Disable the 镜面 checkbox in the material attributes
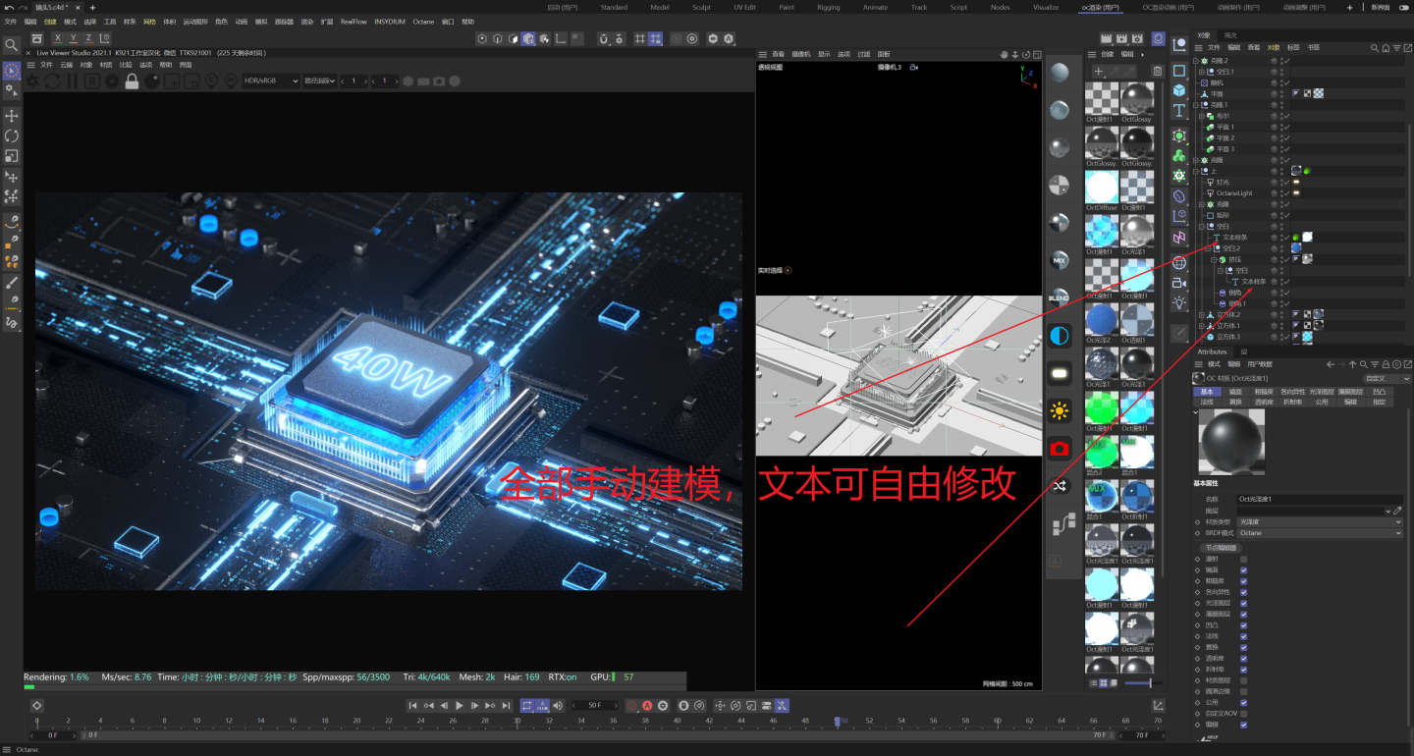Image resolution: width=1414 pixels, height=756 pixels. pyautogui.click(x=1243, y=568)
